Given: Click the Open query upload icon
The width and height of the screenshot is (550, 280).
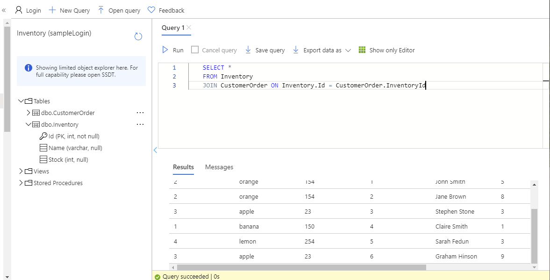Looking at the screenshot, I should pos(101,10).
